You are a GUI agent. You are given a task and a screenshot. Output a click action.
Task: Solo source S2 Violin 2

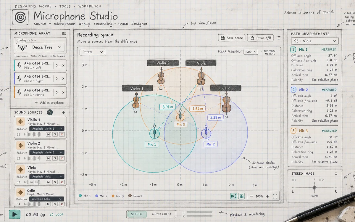click(x=55, y=158)
